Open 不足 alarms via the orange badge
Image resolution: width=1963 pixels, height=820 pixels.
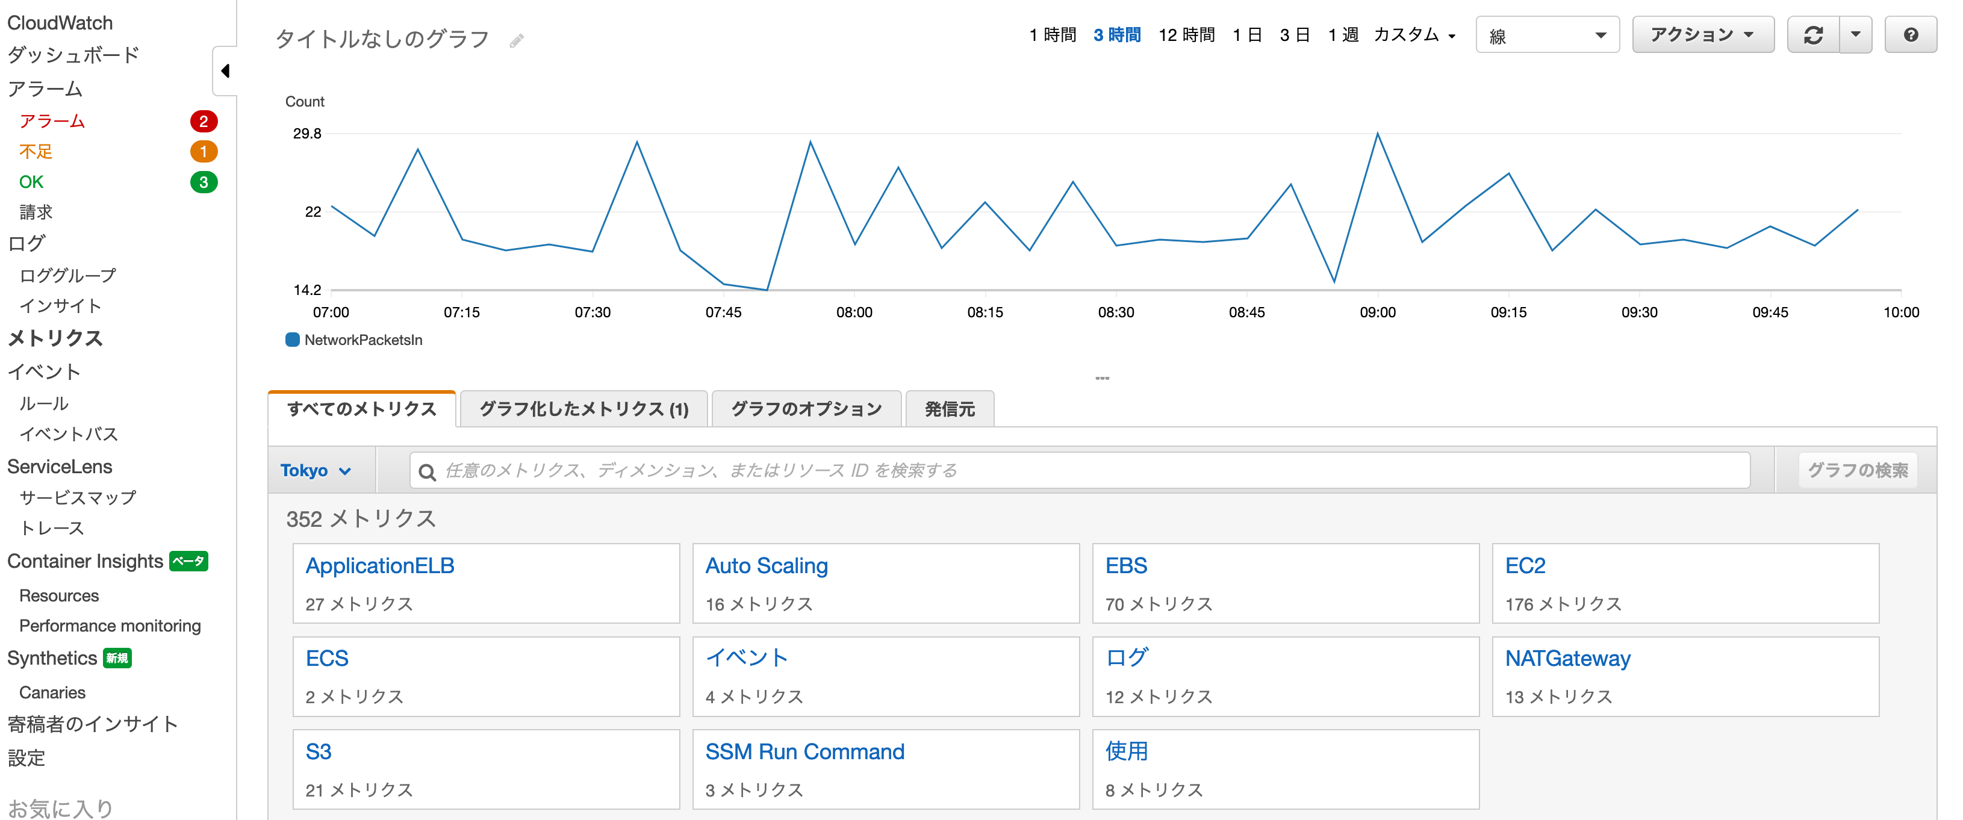(203, 152)
